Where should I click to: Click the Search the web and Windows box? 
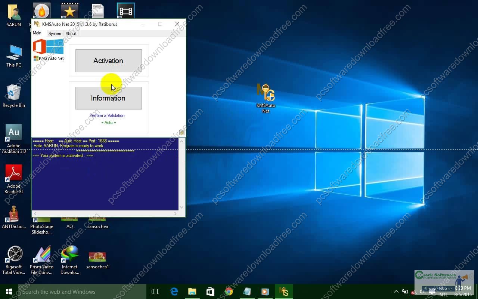pyautogui.click(x=82, y=292)
